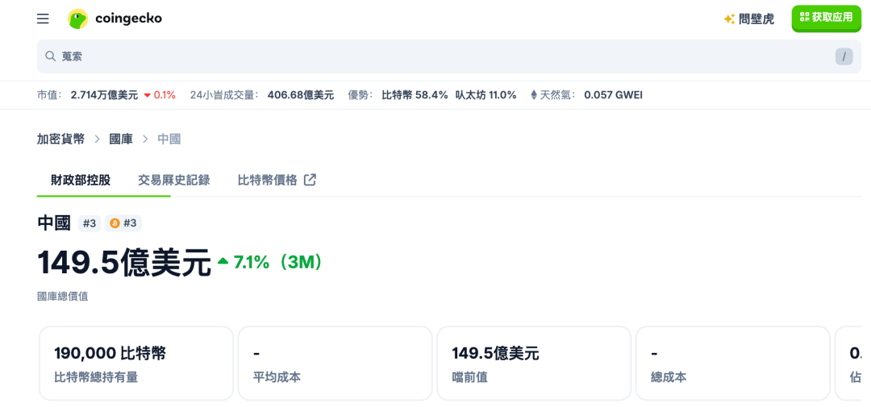871x407 pixels.
Task: Click the orange Bitcoin #3 rank badge
Action: pyautogui.click(x=123, y=223)
